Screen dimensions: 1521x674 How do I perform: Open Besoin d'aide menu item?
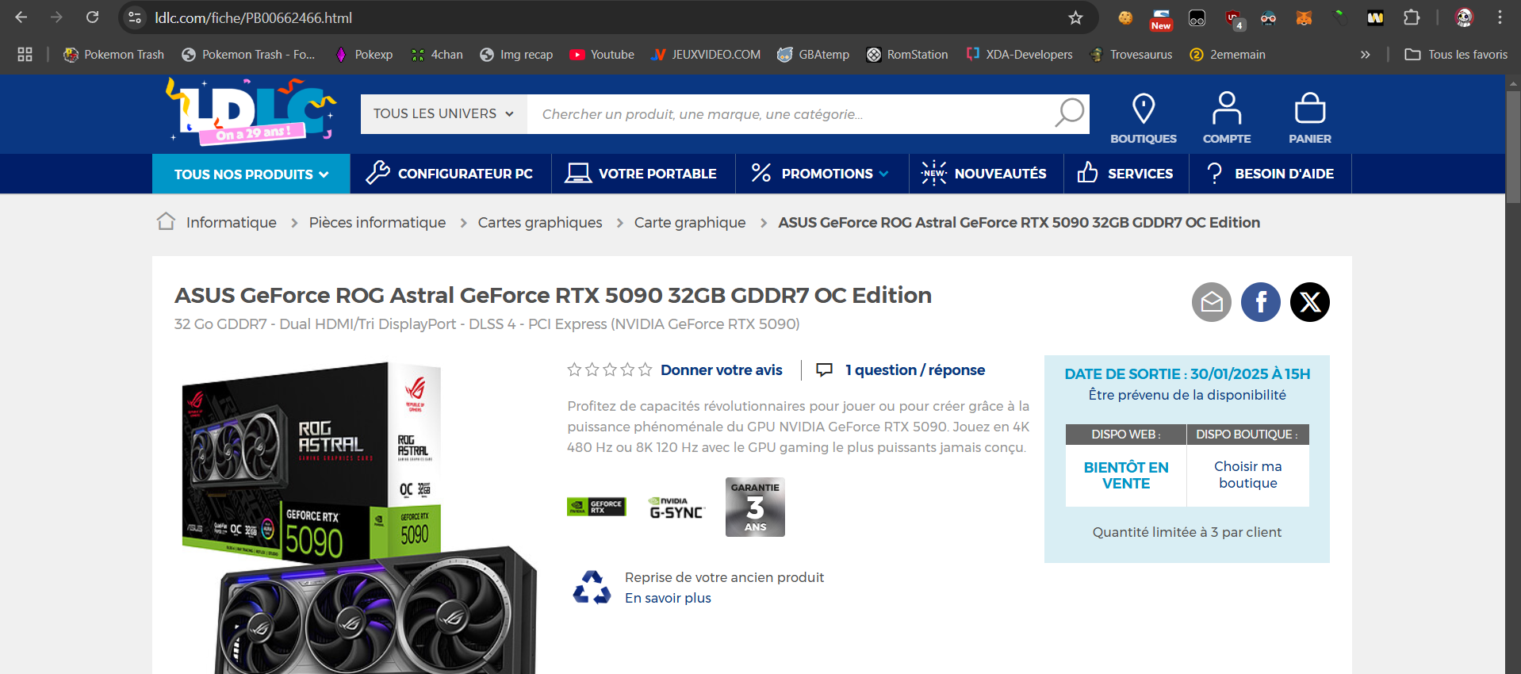pyautogui.click(x=1270, y=173)
